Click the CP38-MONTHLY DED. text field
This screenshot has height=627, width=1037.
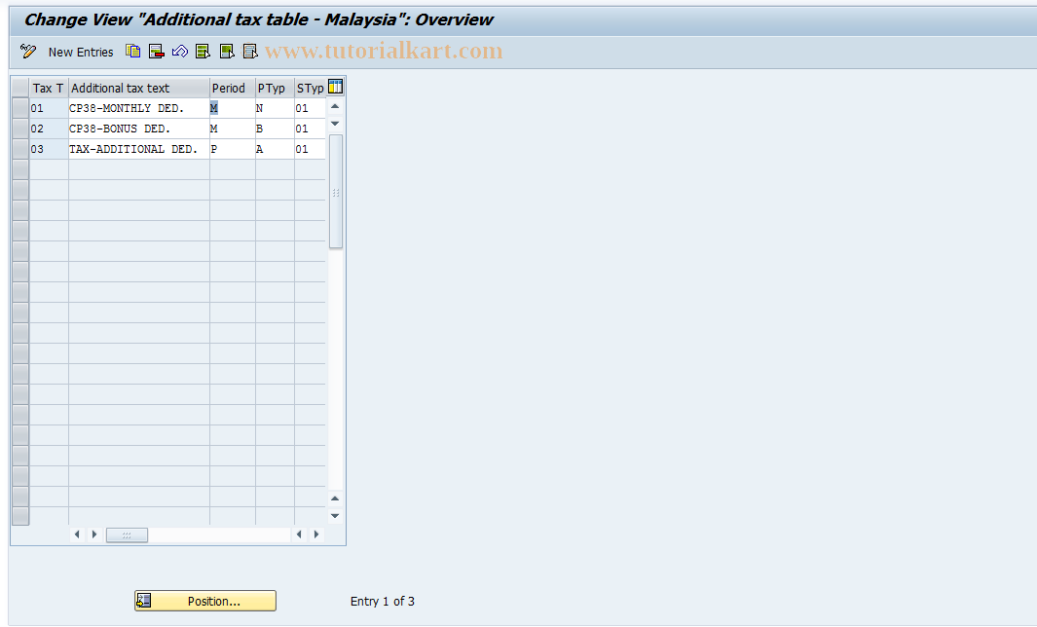point(139,108)
